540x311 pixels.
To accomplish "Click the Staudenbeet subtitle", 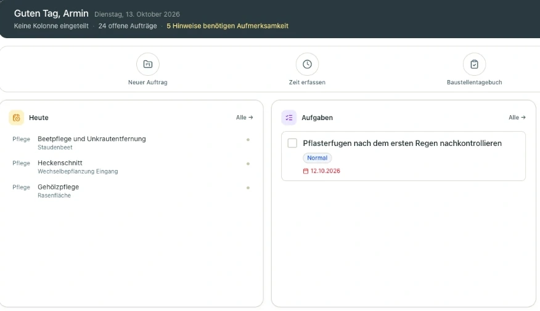I will coord(55,147).
